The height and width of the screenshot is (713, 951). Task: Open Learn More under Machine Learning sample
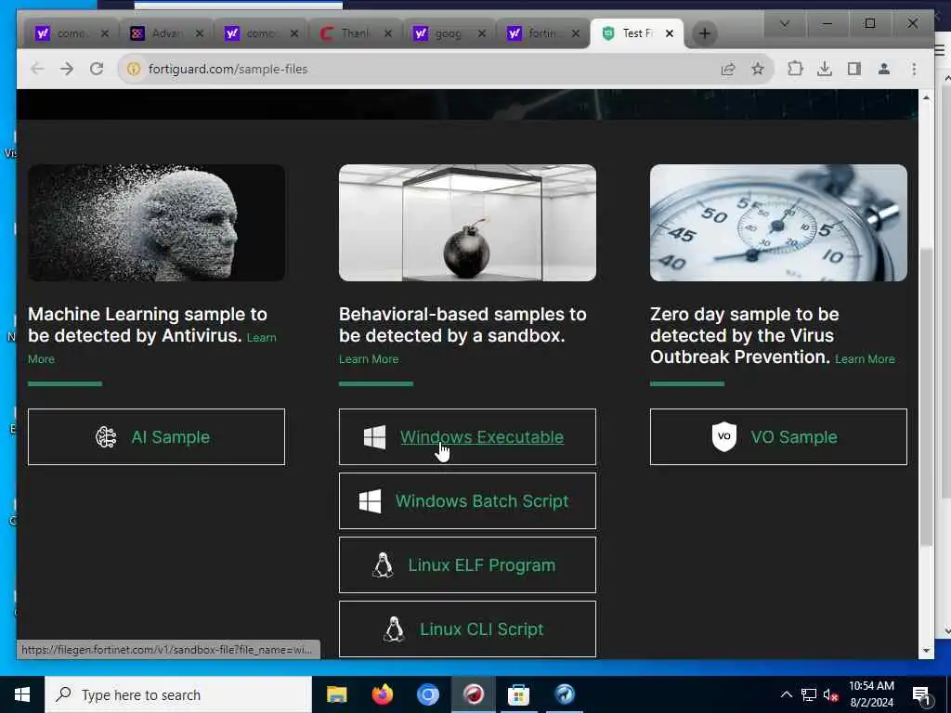[261, 338]
